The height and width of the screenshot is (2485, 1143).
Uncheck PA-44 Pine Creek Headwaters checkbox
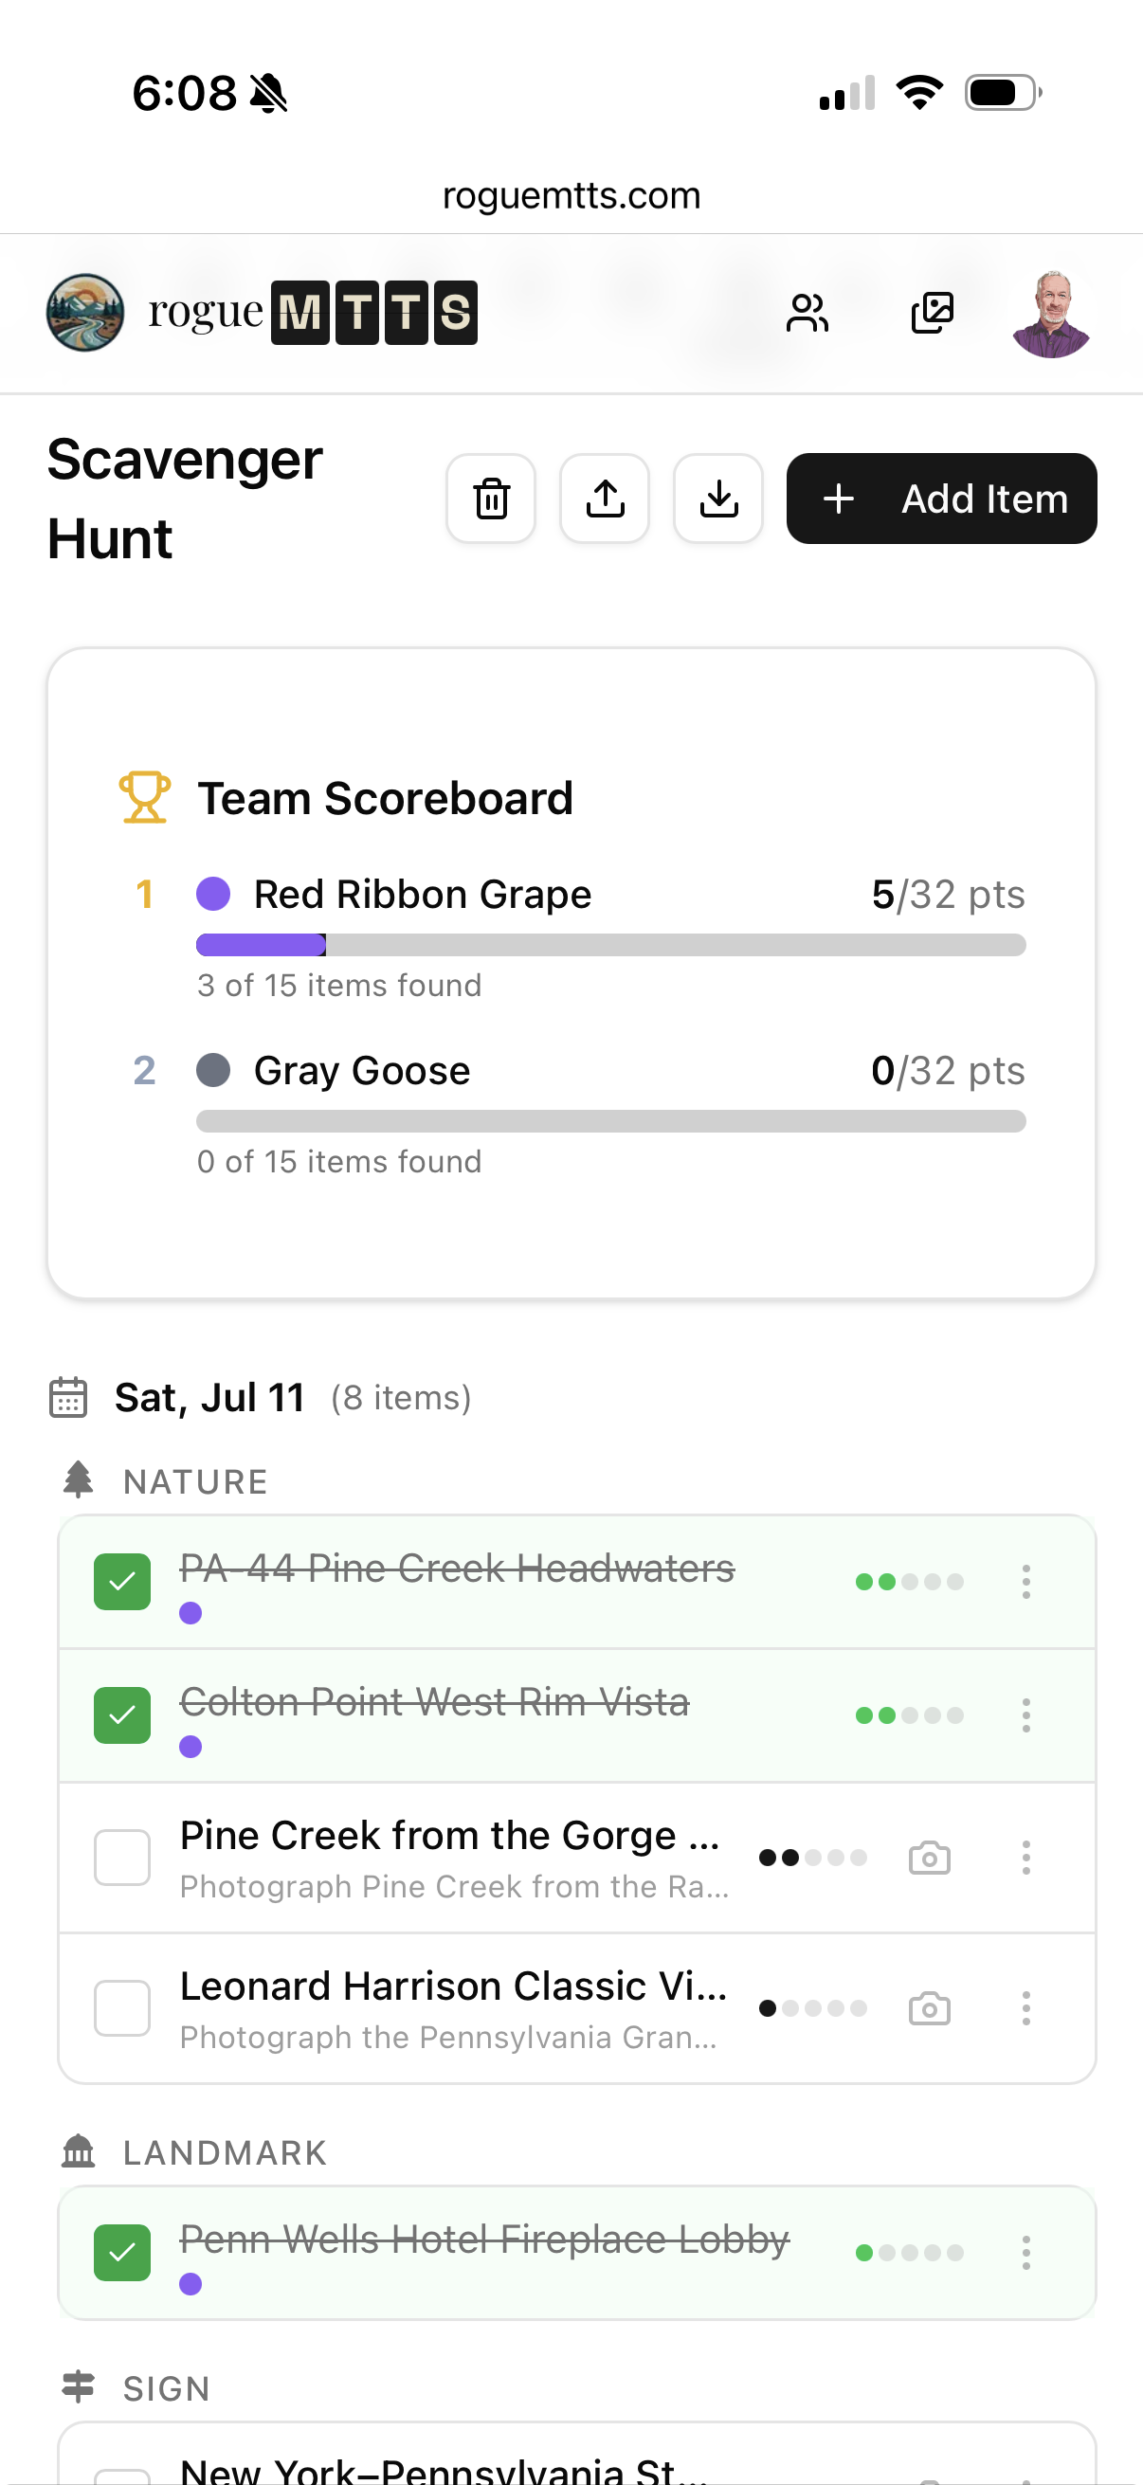[122, 1582]
